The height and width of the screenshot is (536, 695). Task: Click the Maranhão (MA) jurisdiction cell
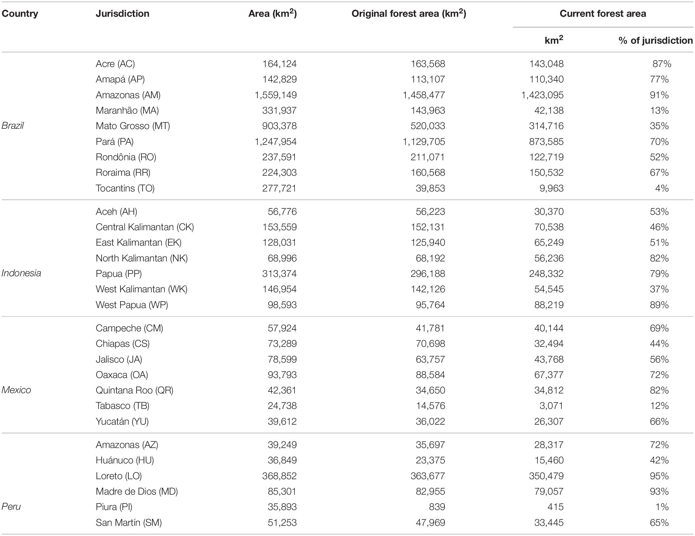click(127, 110)
